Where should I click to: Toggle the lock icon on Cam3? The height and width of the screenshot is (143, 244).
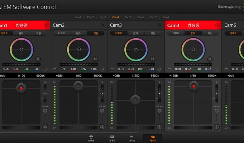tap(160, 25)
